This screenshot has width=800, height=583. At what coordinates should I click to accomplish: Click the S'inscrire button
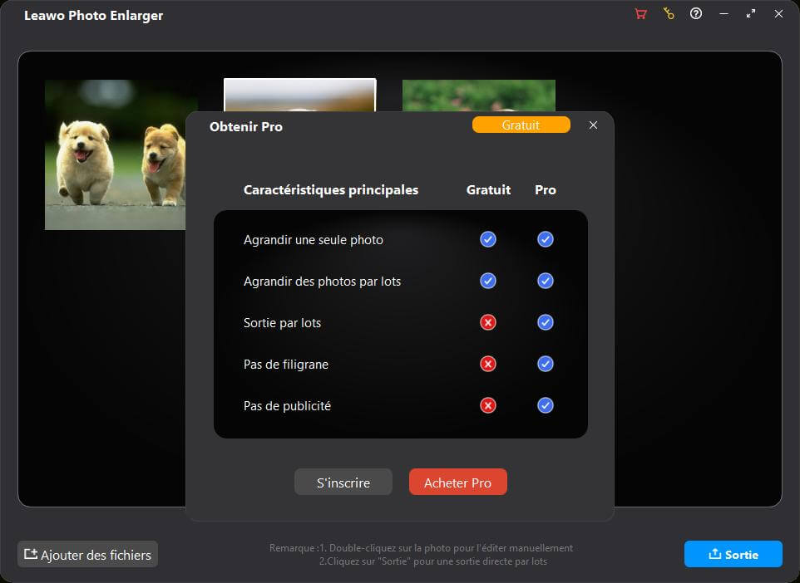[x=343, y=482]
